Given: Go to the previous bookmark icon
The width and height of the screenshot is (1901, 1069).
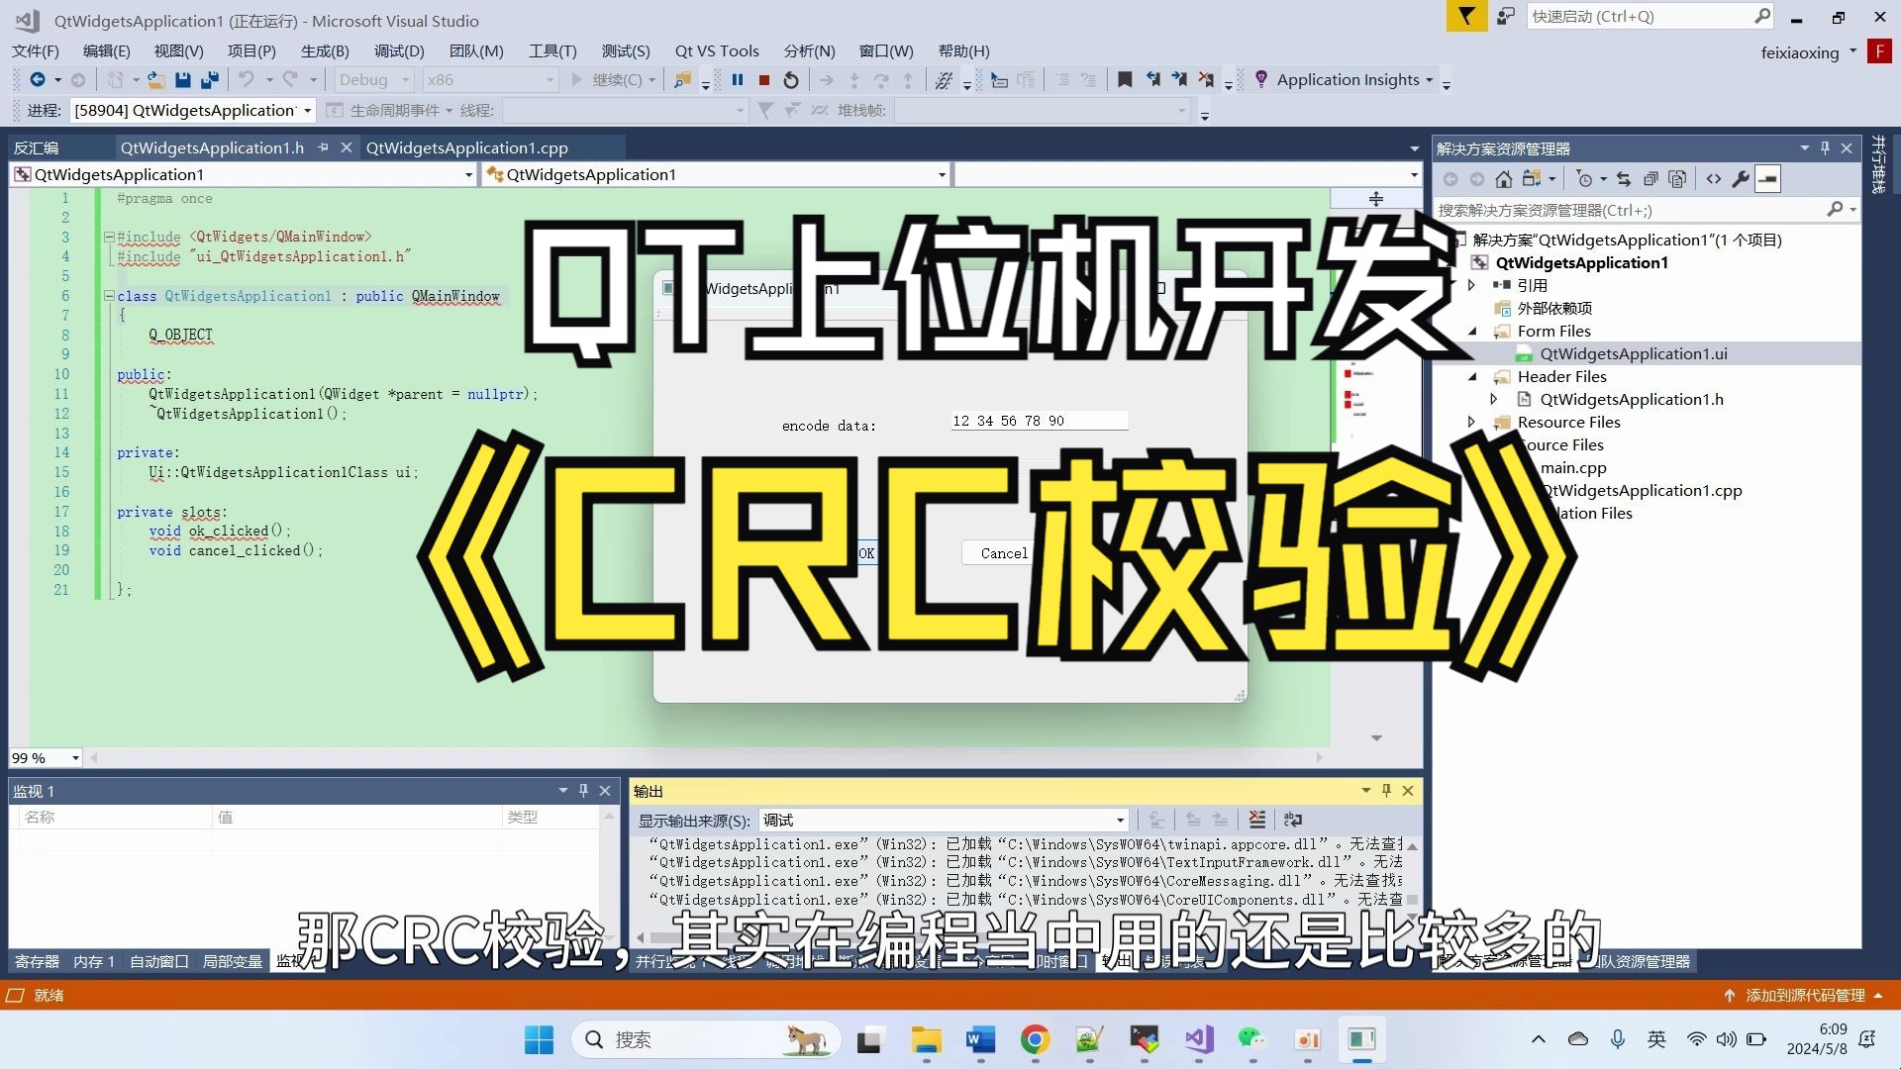Looking at the screenshot, I should [x=1152, y=80].
